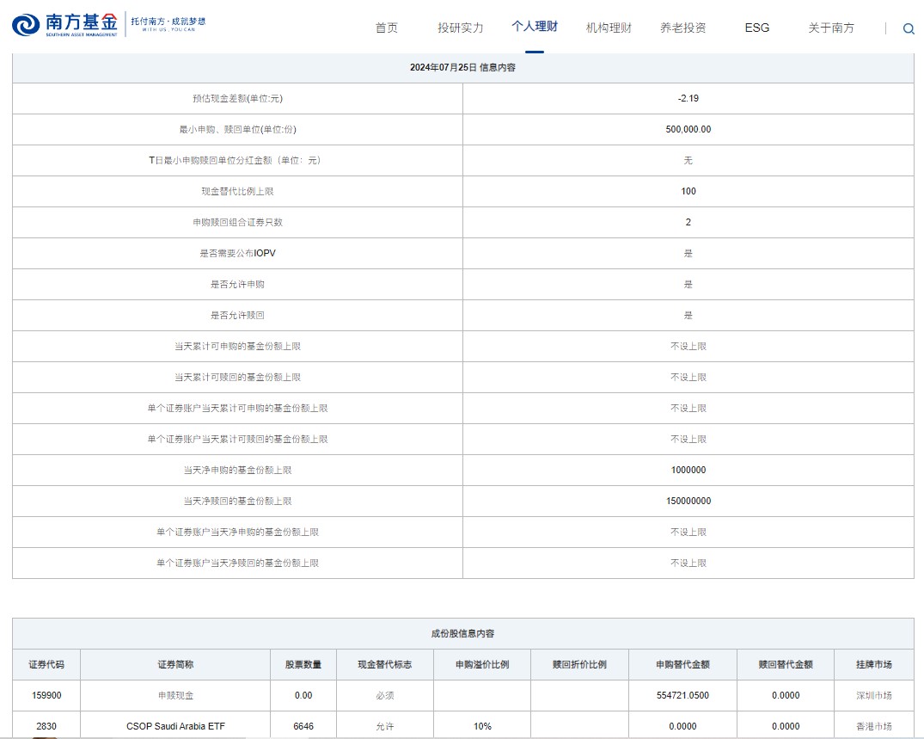Click the 现金替代标志 column header
Viewport: 924px width, 739px height.
(x=384, y=664)
